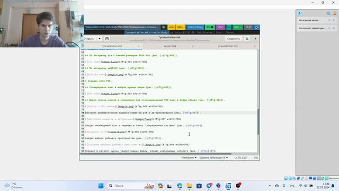Open the taskbar clock and date
The image size is (339, 191).
coord(323,186)
